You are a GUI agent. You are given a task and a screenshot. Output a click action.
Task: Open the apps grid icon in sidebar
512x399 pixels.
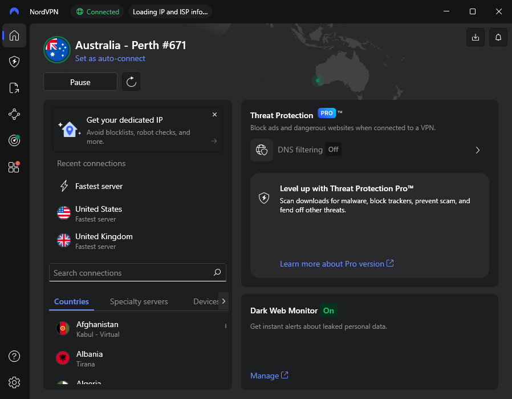tap(14, 167)
